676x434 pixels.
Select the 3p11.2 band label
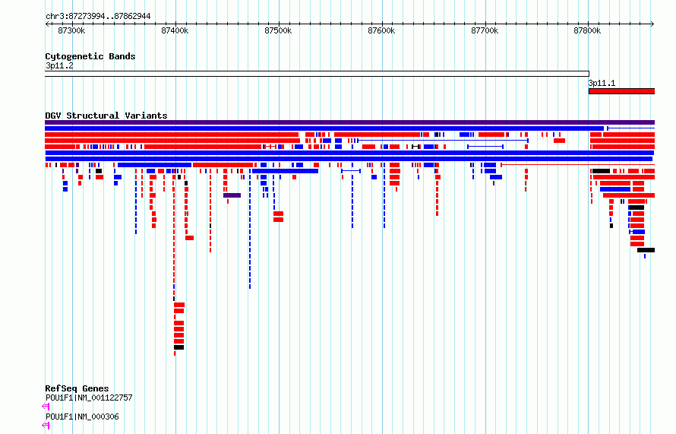(x=59, y=65)
